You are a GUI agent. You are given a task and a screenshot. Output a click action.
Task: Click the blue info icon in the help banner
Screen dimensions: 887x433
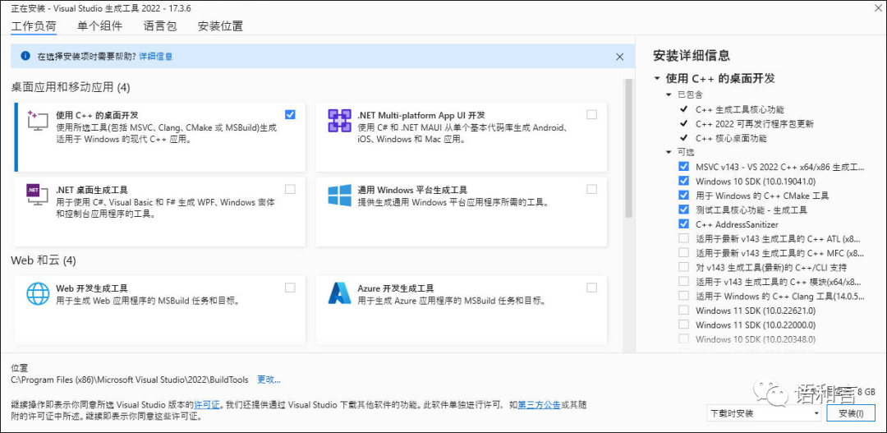pyautogui.click(x=25, y=56)
